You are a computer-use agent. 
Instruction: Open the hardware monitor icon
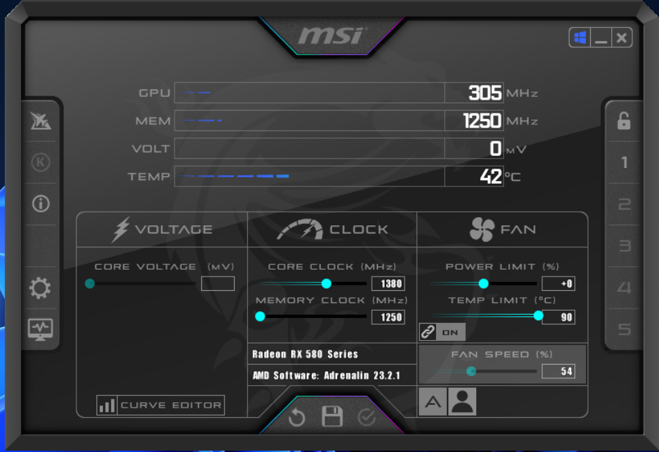pos(40,329)
